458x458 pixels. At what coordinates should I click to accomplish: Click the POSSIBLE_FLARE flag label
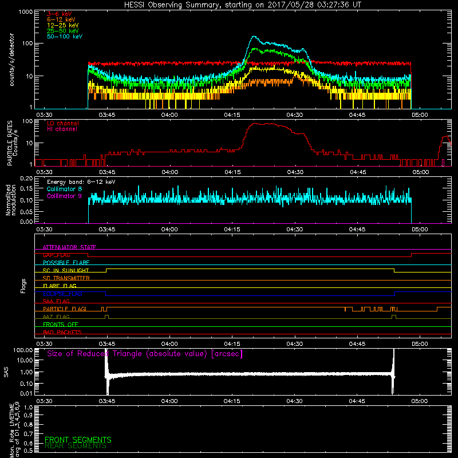tap(66, 263)
